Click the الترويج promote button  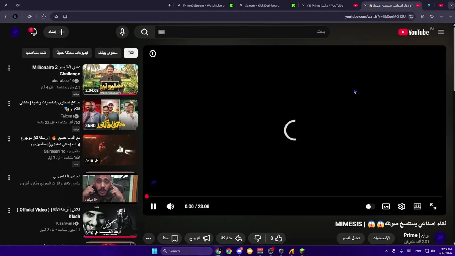pyautogui.click(x=199, y=238)
